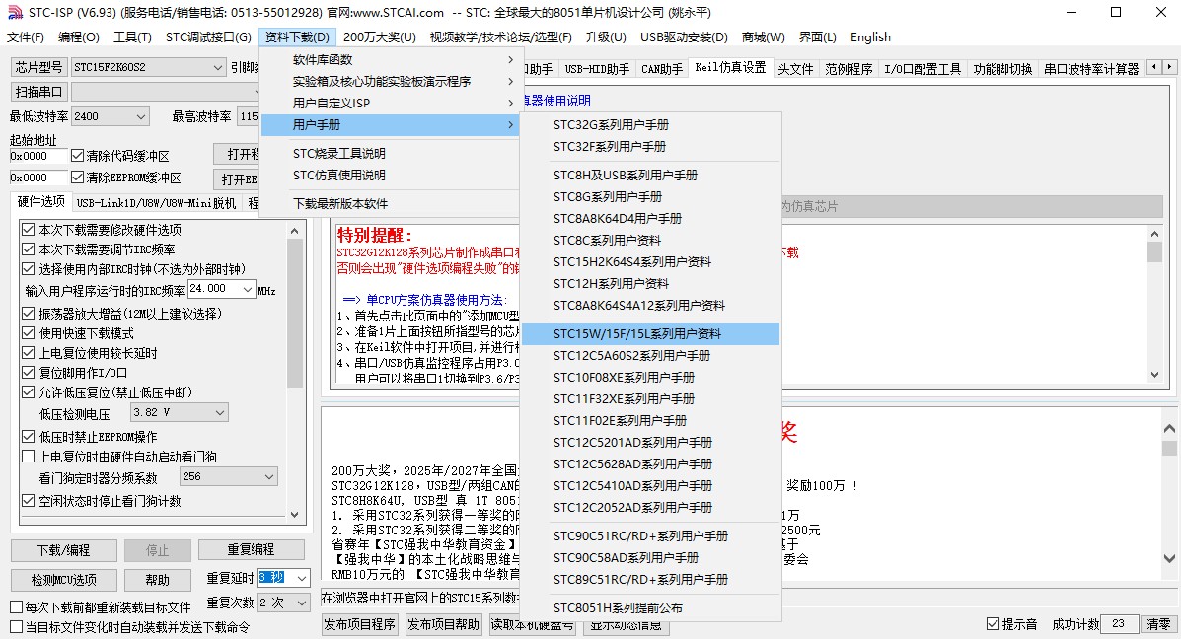Toggle 清除代码缓冲区 checkbox
The height and width of the screenshot is (639, 1181).
pos(77,156)
